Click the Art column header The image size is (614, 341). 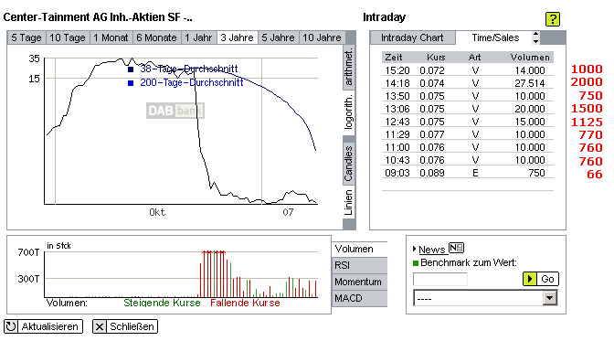pyautogui.click(x=474, y=58)
